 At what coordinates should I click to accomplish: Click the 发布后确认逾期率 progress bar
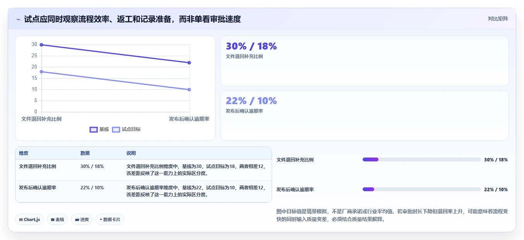(x=422, y=189)
